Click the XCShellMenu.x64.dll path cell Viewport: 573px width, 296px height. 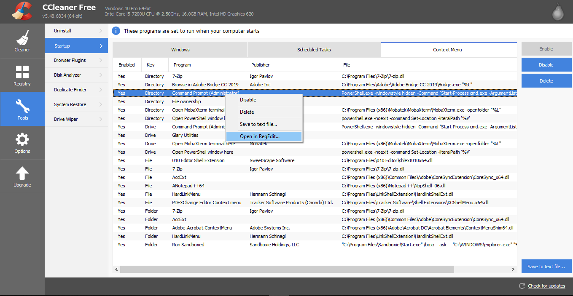click(x=415, y=203)
